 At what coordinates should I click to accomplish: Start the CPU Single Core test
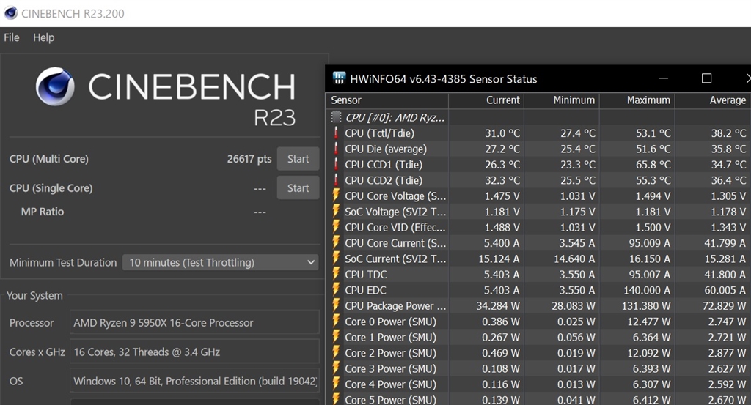(x=298, y=188)
